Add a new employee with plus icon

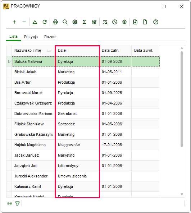tap(14, 22)
